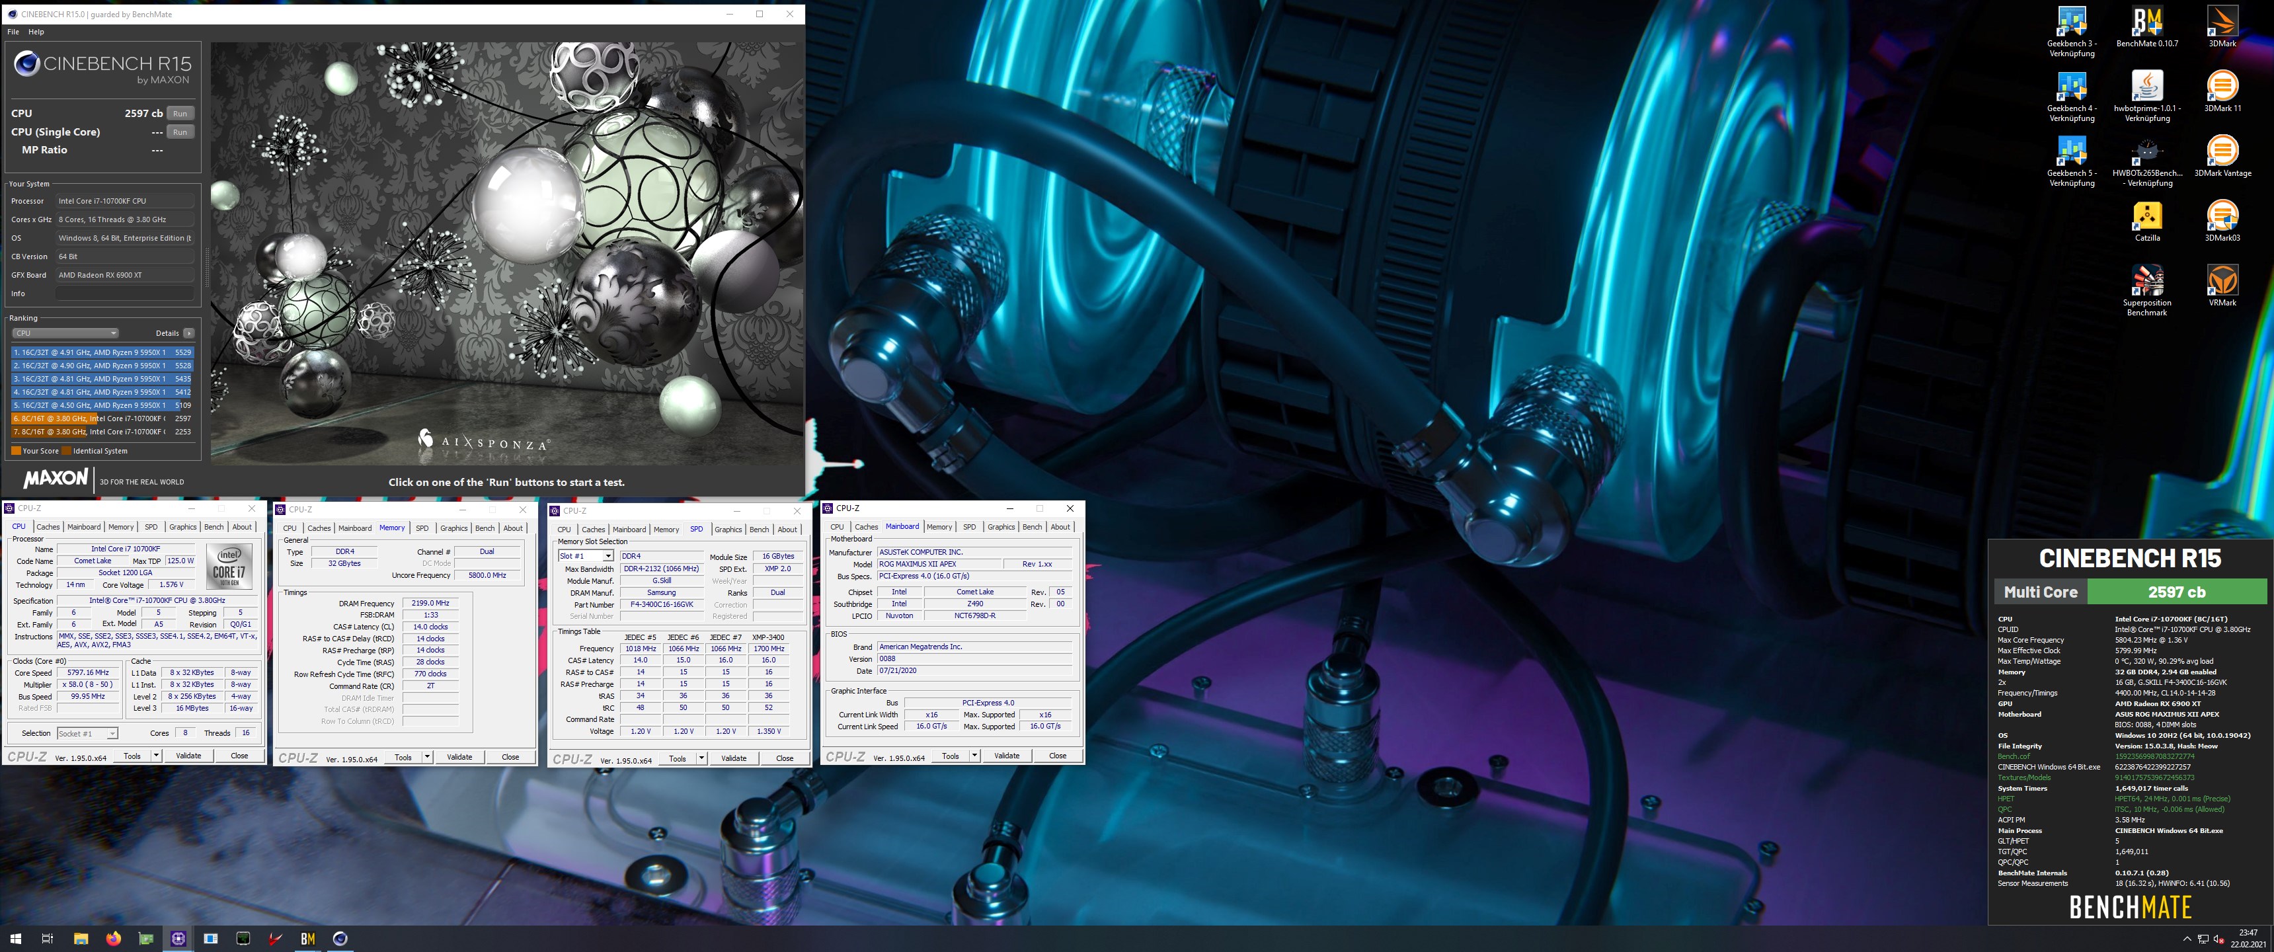Launch BenchMate 0.10.7 desktop shortcut
The image size is (2274, 952).
[2147, 27]
